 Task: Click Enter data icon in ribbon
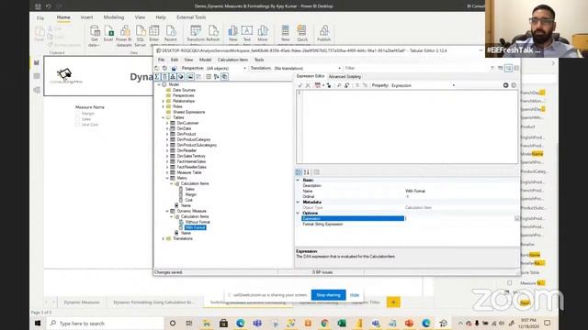tap(154, 34)
